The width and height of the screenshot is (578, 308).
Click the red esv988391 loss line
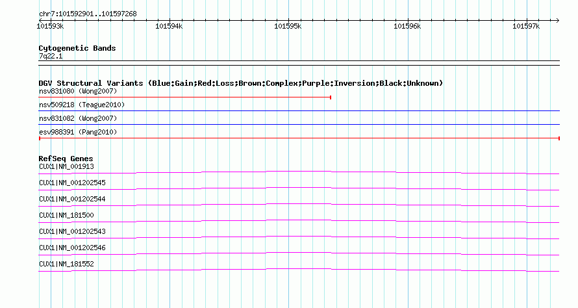click(299, 138)
